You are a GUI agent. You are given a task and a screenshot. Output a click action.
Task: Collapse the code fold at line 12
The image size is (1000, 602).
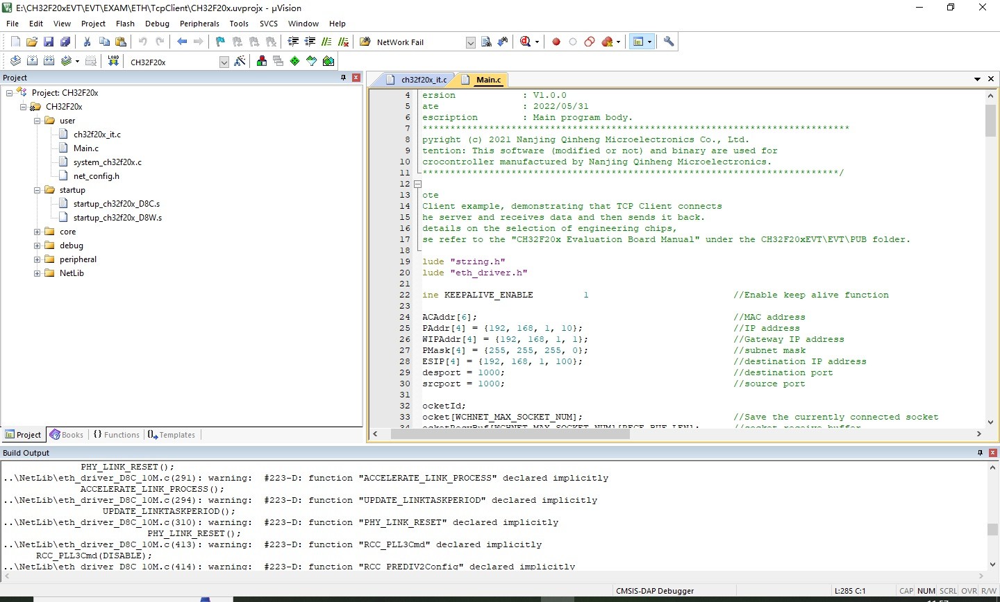click(x=418, y=184)
